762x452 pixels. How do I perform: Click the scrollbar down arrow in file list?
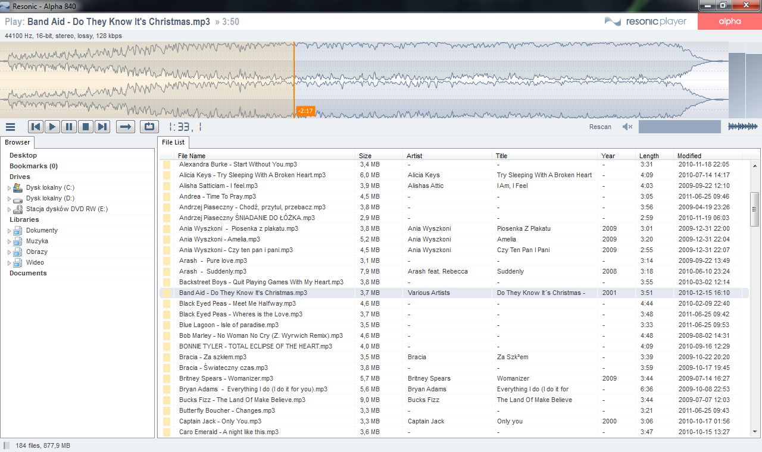tap(754, 432)
